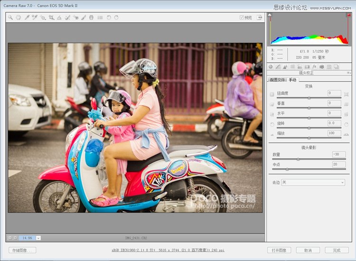Switch to the 手动 tab

click(292, 80)
